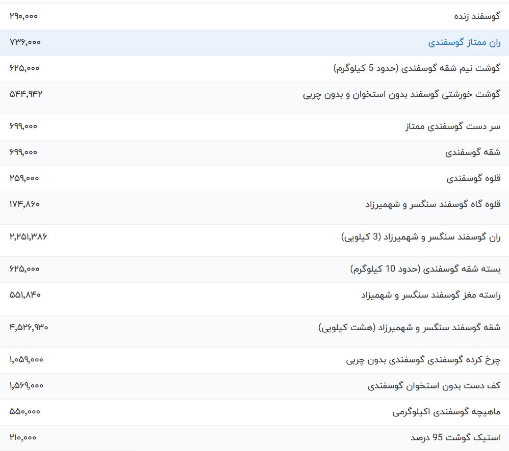Select the price ۲۱۰,۰۰۰
This screenshot has height=451, width=509.
(23, 437)
